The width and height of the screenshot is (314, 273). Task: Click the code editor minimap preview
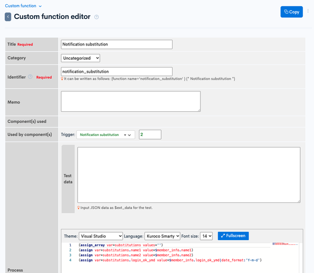285,244
